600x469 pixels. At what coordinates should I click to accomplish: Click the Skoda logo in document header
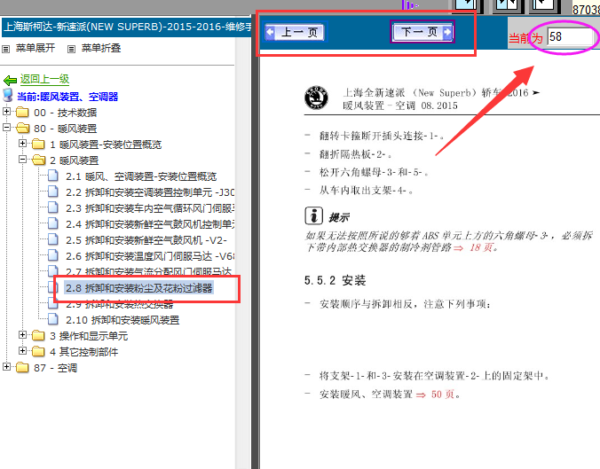tap(316, 98)
